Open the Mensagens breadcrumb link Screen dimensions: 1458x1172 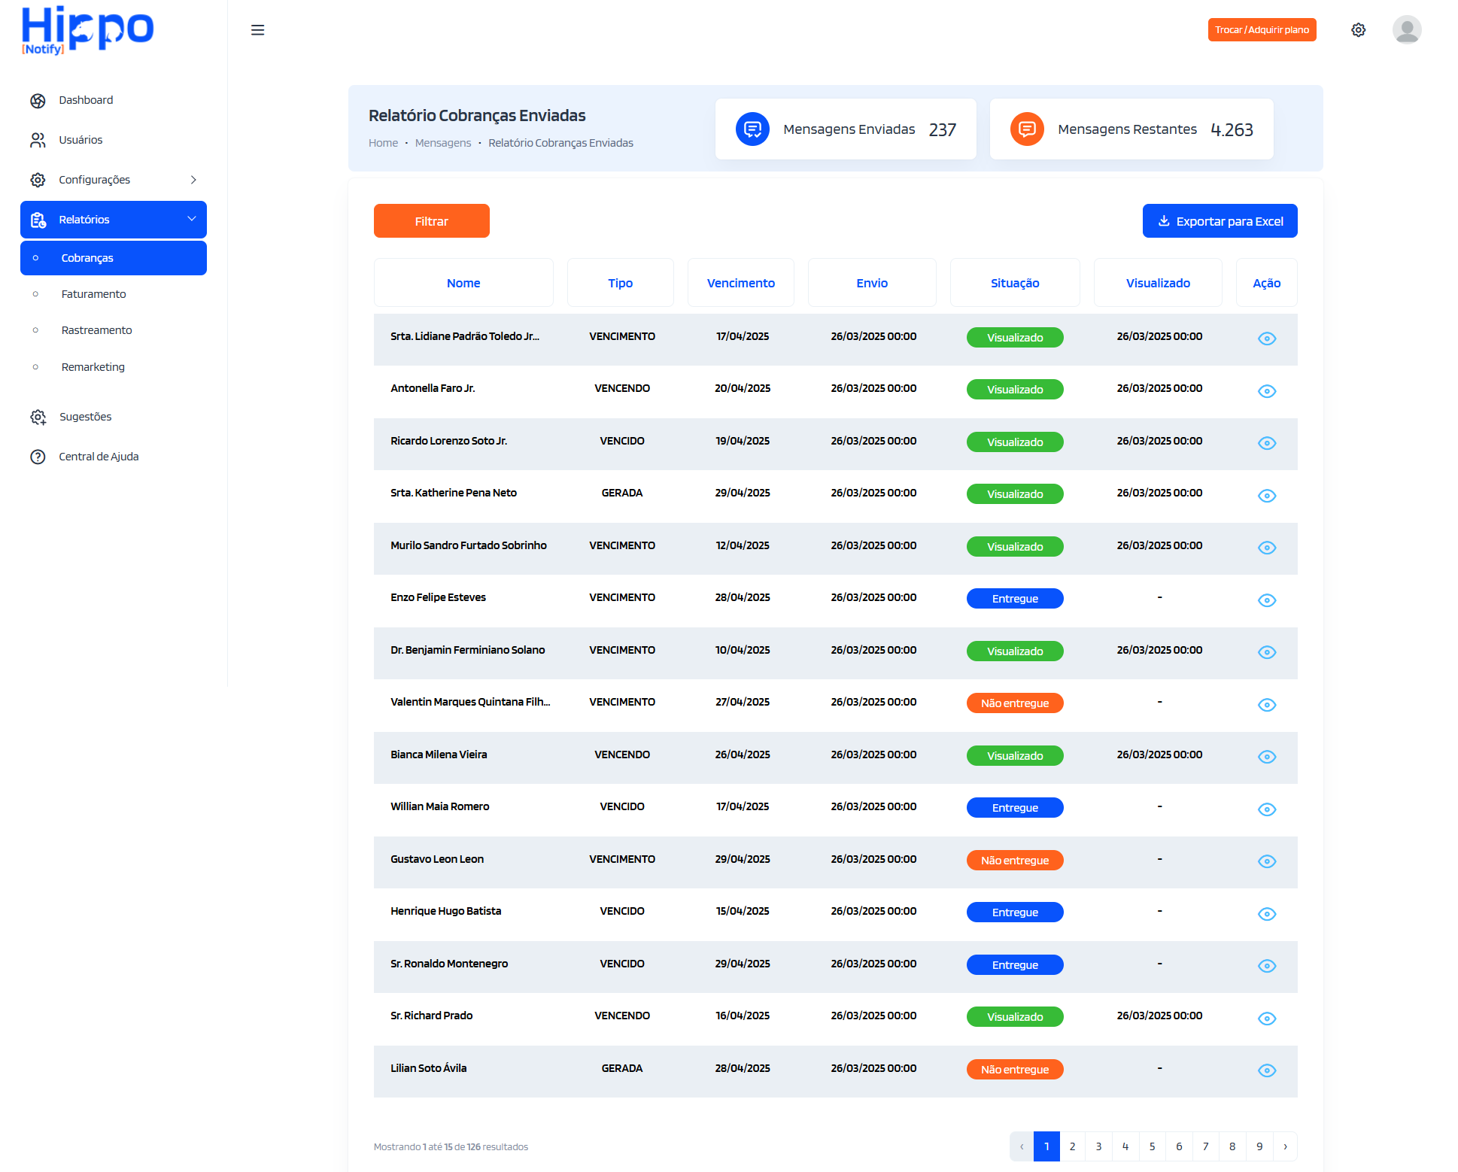click(x=443, y=142)
